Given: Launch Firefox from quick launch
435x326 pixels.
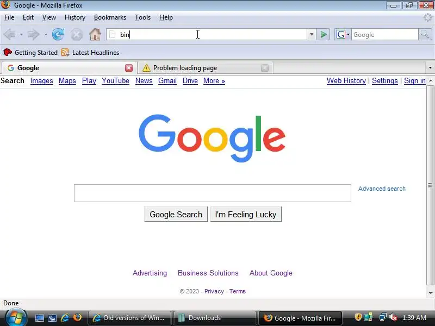Looking at the screenshot, I should tap(77, 318).
